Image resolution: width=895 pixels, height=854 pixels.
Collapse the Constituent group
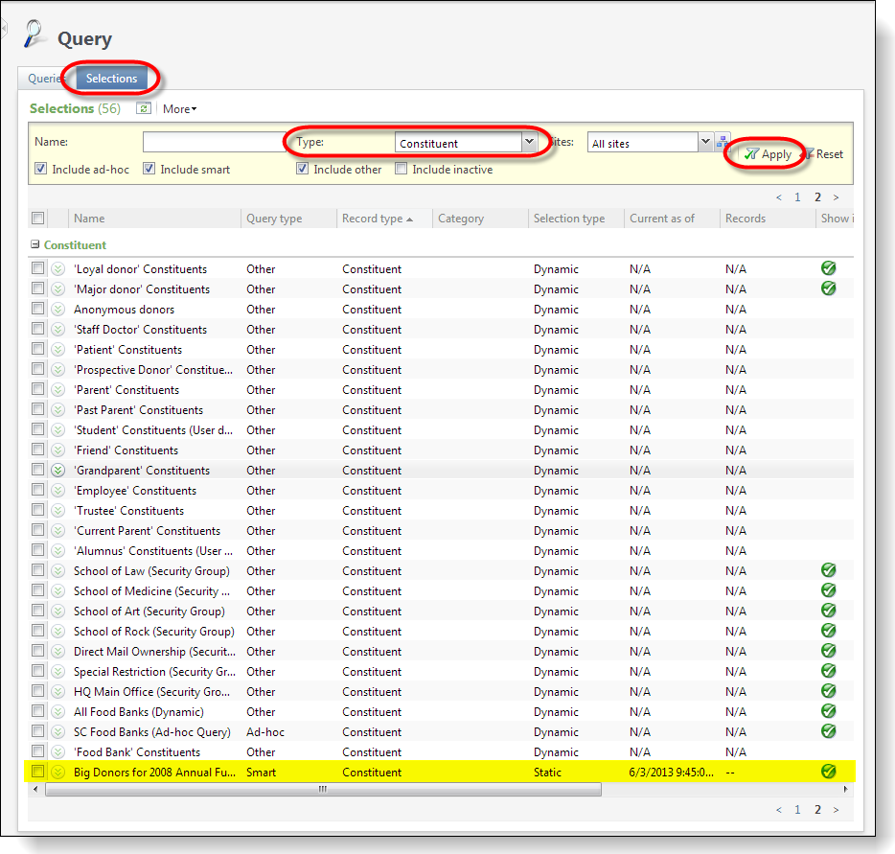35,244
